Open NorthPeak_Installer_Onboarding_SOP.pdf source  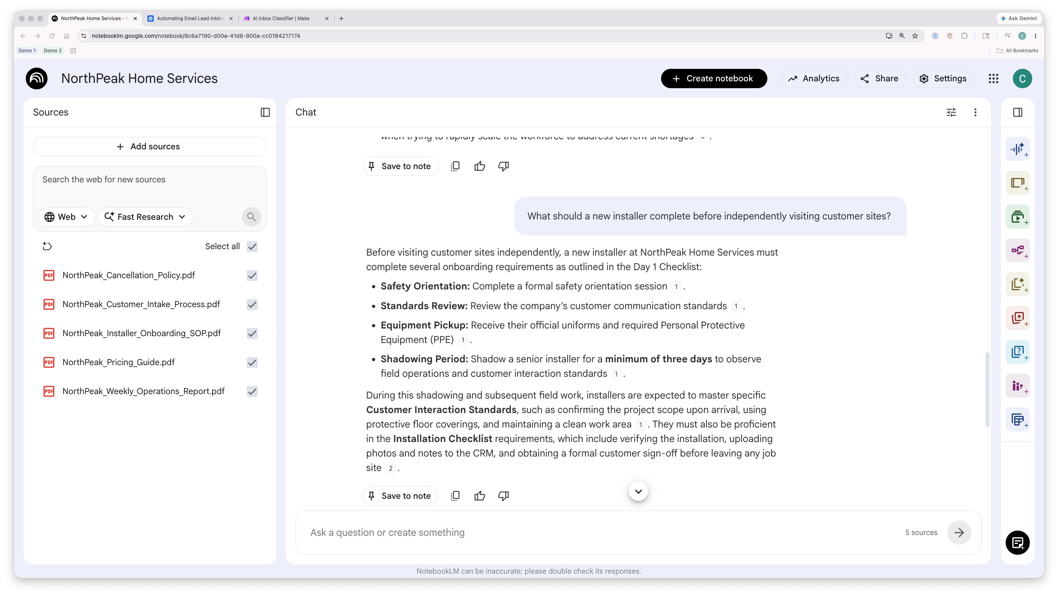(141, 333)
